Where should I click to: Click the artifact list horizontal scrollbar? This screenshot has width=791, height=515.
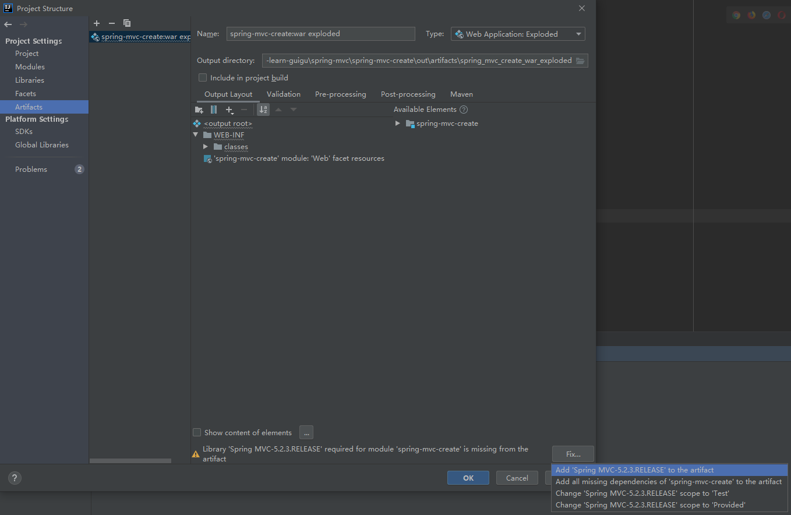(130, 461)
